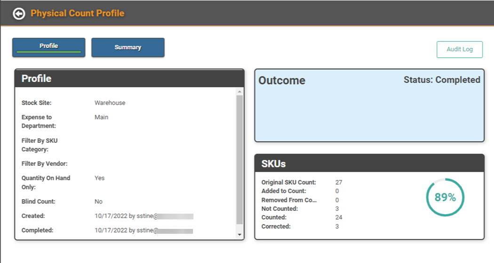Open the Summary tab
The image size is (494, 263).
point(128,47)
